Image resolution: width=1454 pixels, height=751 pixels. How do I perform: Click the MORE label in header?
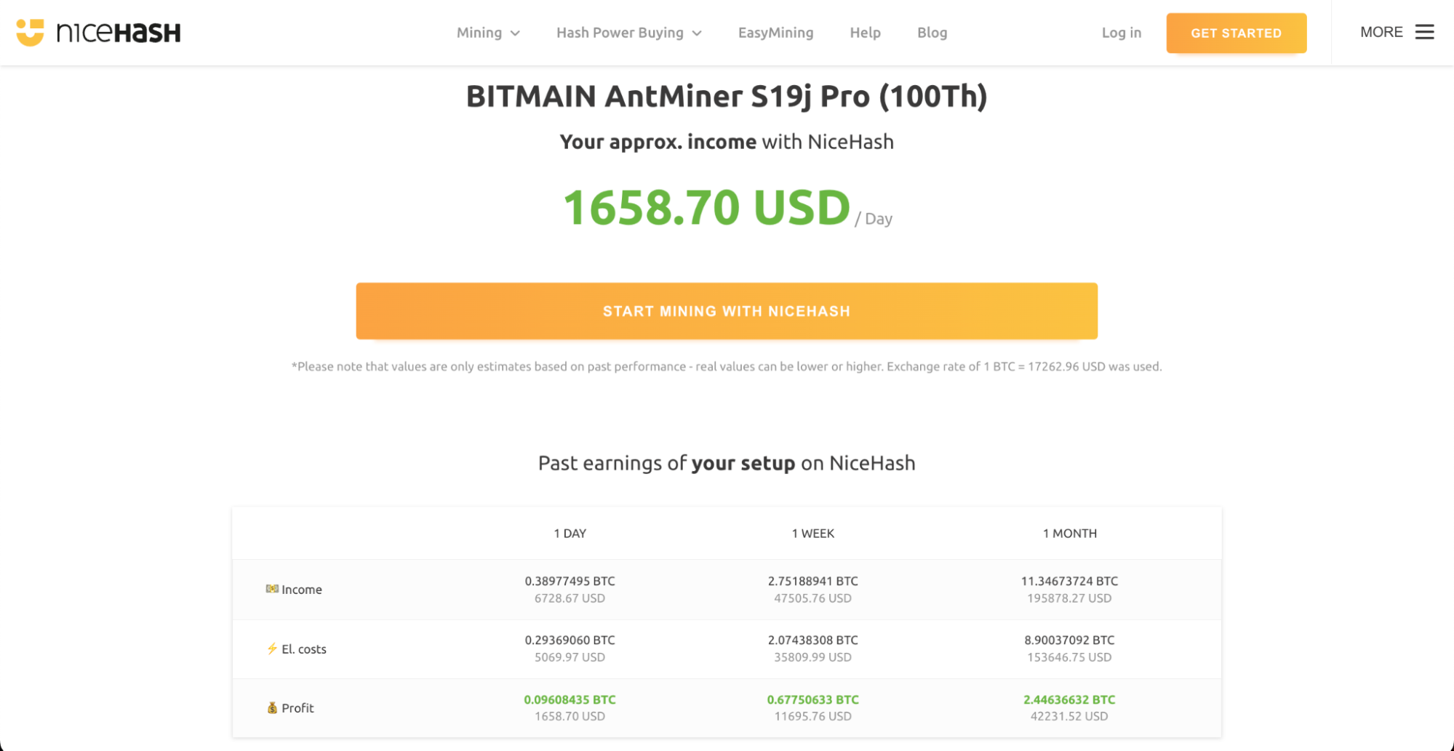pyautogui.click(x=1381, y=32)
